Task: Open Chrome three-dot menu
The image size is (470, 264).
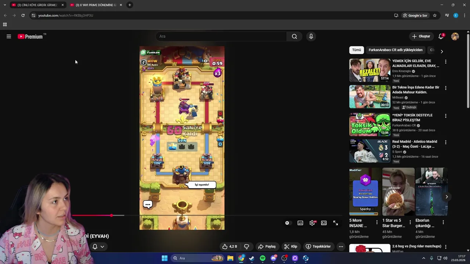Action: [x=464, y=15]
